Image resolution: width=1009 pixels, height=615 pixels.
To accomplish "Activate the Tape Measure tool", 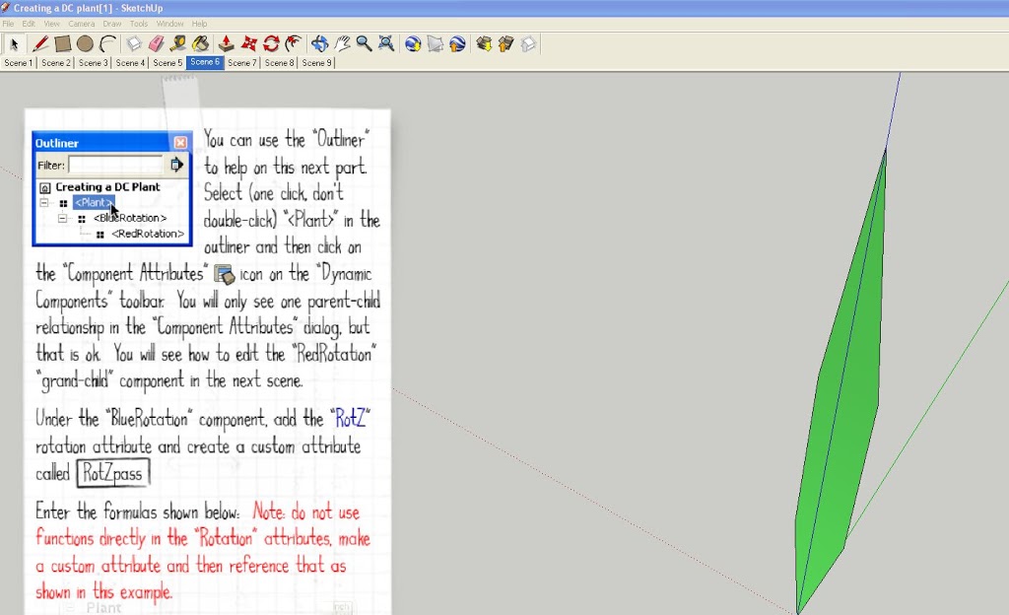I will pos(178,43).
